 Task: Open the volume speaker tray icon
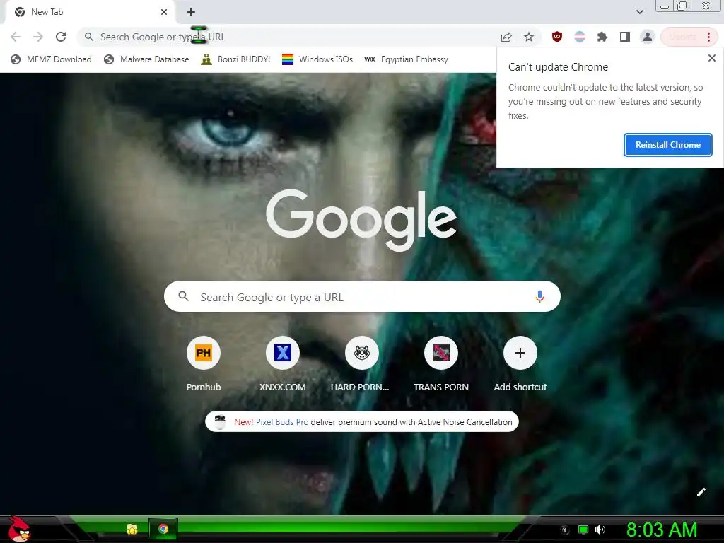[x=600, y=530]
